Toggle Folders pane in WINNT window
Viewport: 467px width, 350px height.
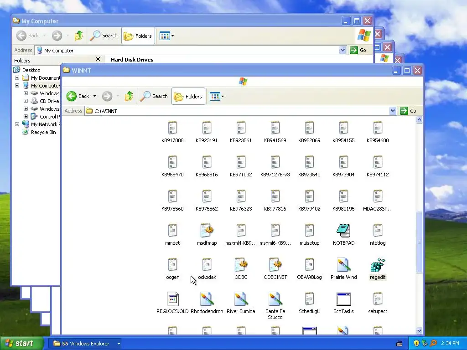[x=188, y=96]
